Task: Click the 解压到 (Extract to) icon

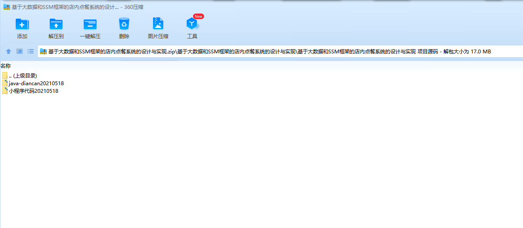Action: tap(56, 24)
